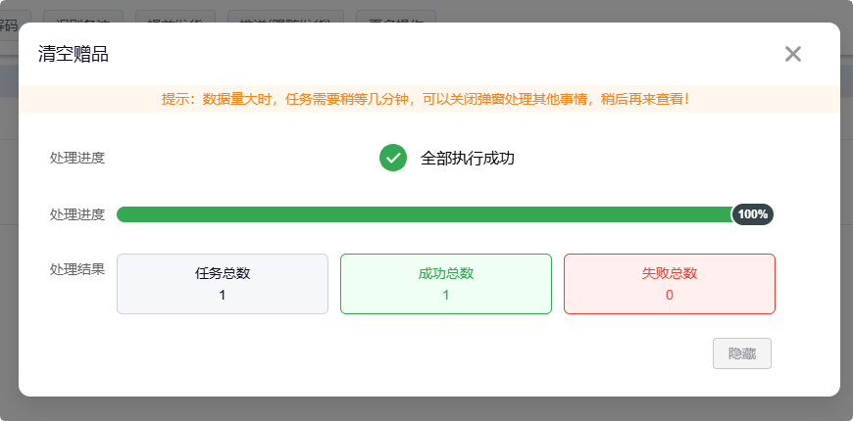
Task: Click the 处理结果 label
Action: (x=77, y=269)
